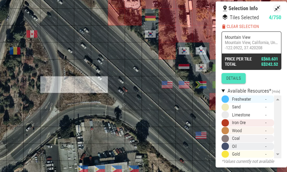Click the trash icon beside Clear Selection
287x172 pixels.
pos(224,27)
